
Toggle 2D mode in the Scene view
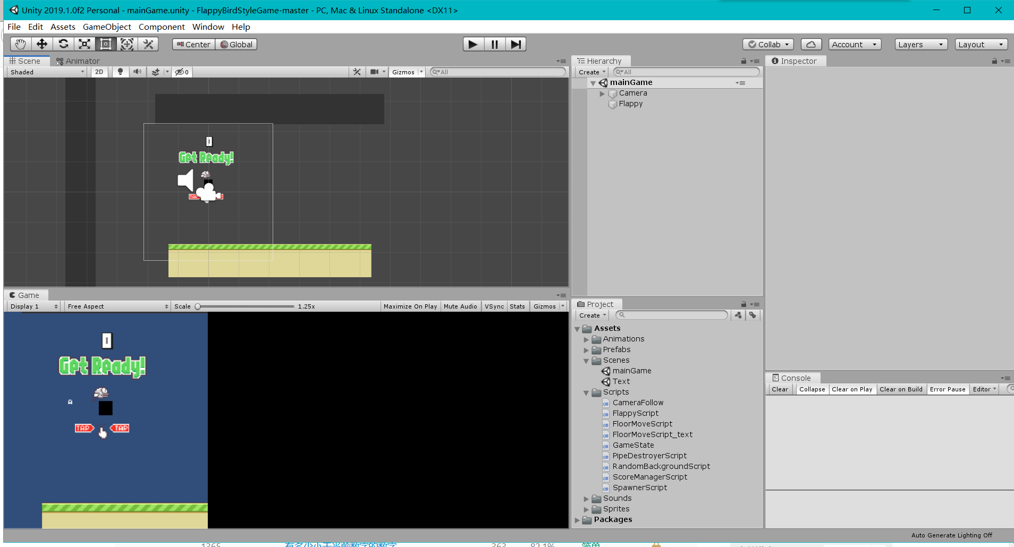[99, 72]
